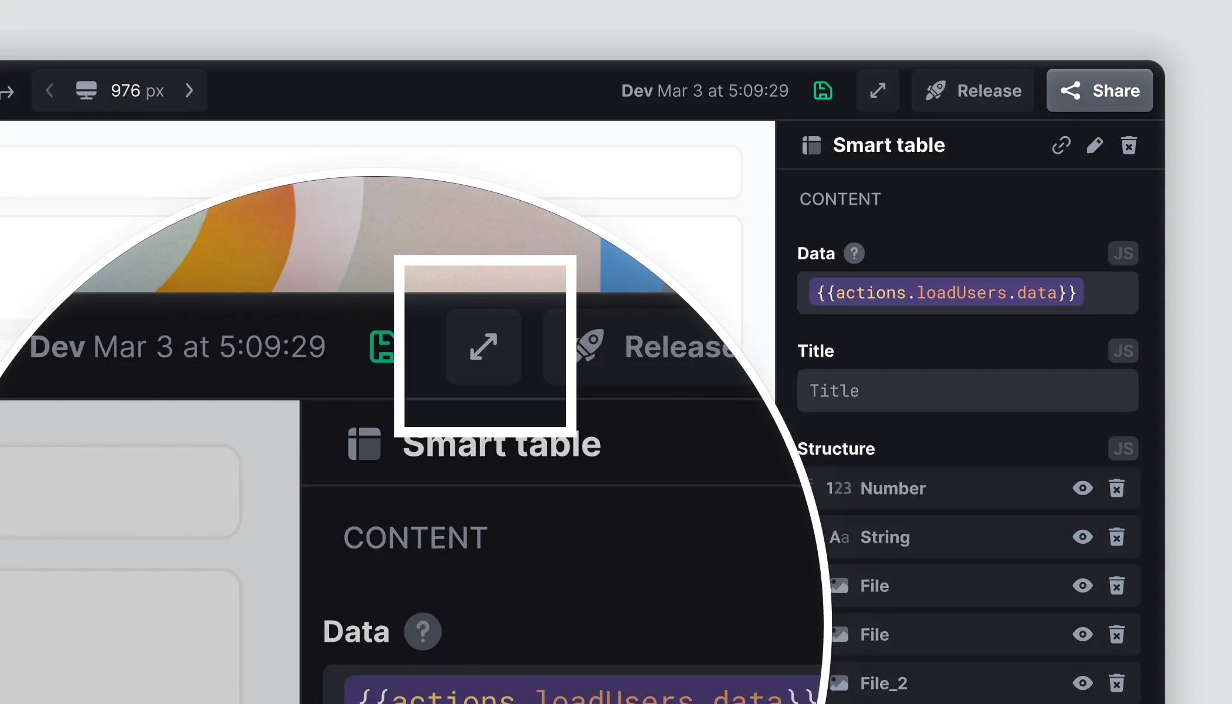Click into the Title input field
This screenshot has width=1232, height=704.
[x=967, y=391]
